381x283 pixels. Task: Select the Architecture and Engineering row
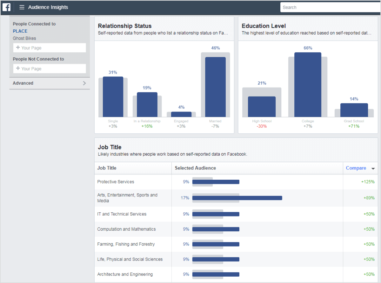pos(125,274)
